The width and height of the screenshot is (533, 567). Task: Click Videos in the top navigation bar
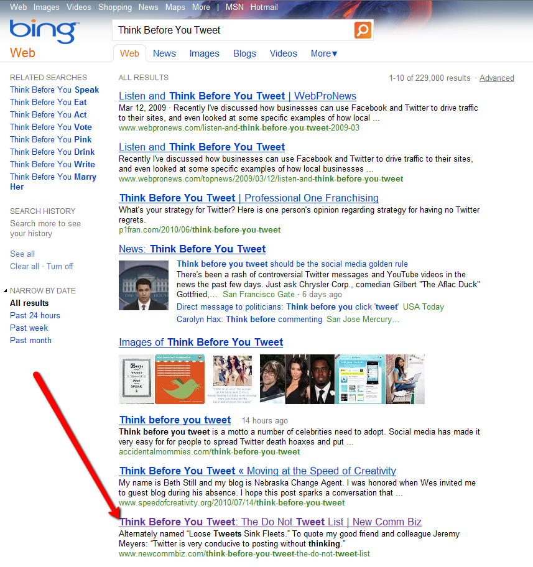point(79,7)
